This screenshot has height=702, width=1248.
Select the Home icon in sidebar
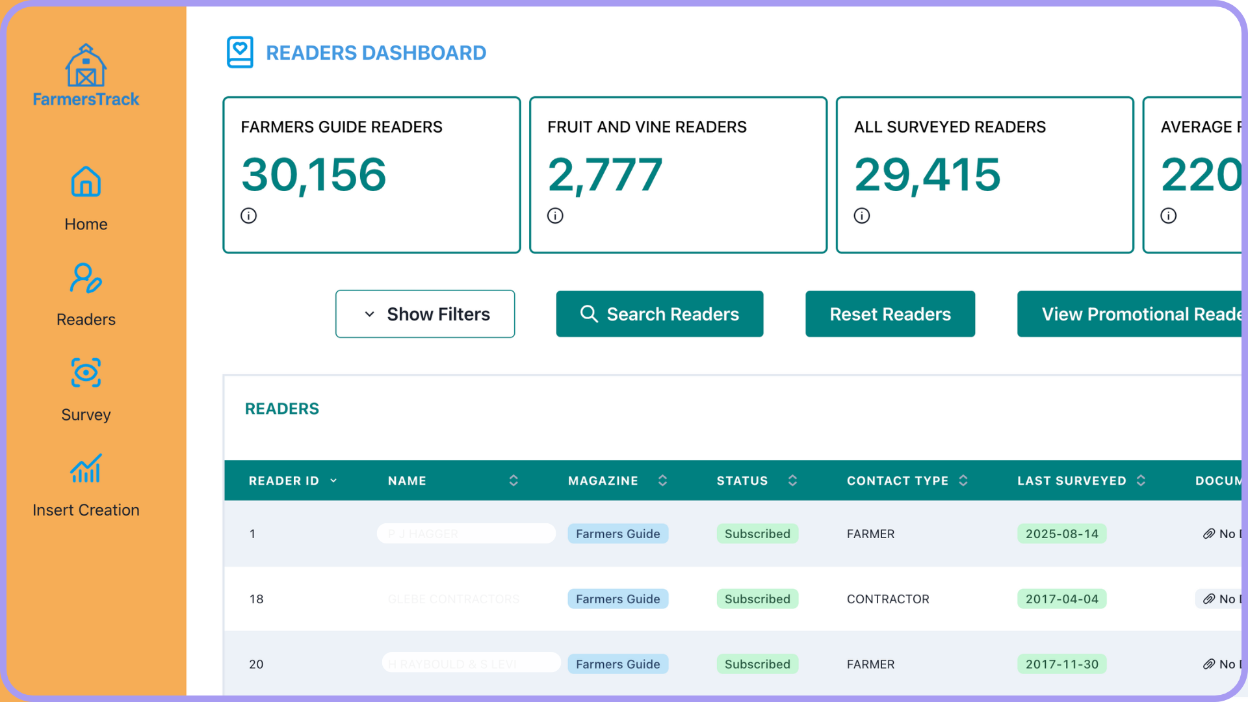pyautogui.click(x=85, y=181)
